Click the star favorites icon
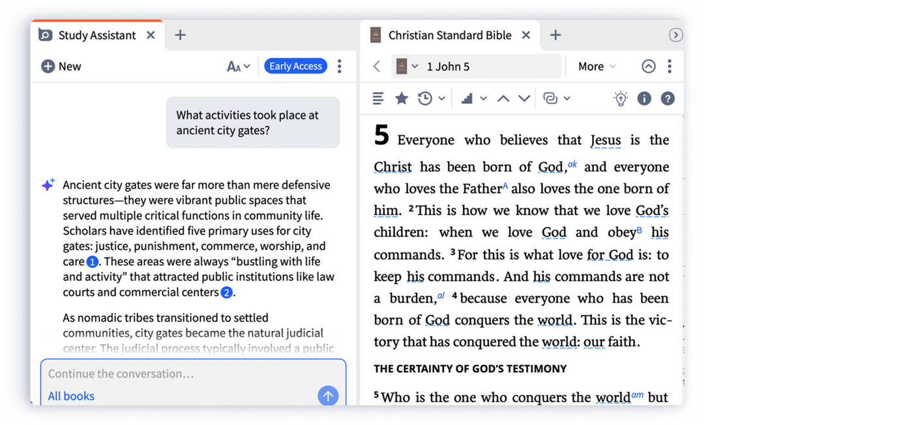Image resolution: width=918 pixels, height=425 pixels. [x=401, y=98]
